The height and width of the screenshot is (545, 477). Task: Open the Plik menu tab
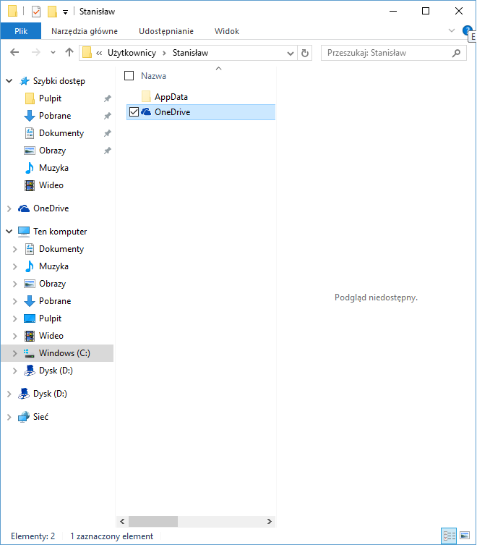21,31
